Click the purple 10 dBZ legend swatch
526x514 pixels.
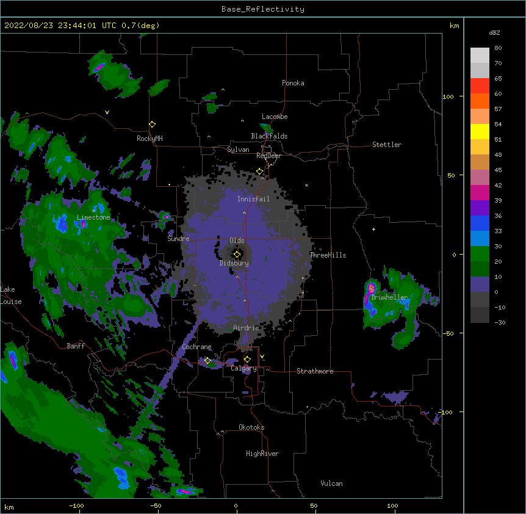coord(480,284)
